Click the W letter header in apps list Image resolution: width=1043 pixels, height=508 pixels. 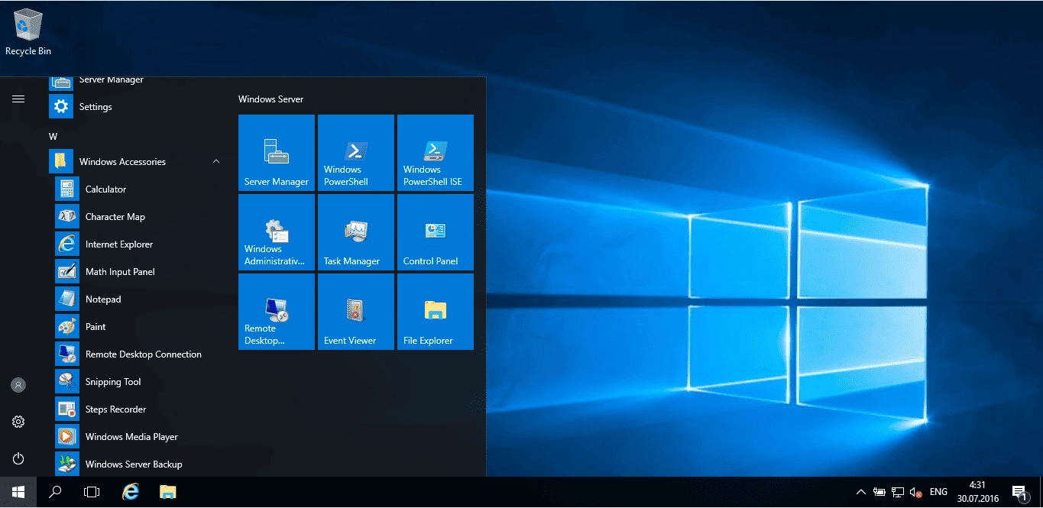coord(53,137)
